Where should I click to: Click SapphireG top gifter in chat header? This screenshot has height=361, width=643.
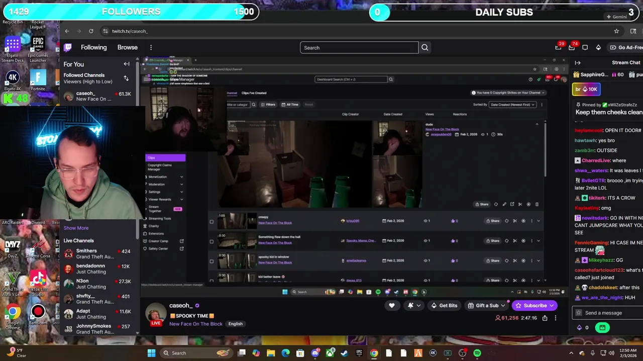(x=594, y=75)
